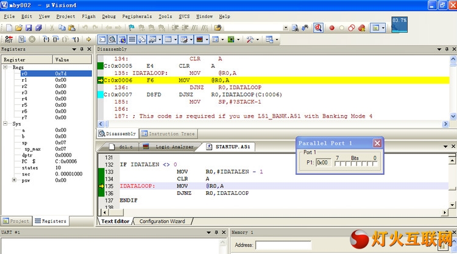Click the New file icon
Screen dimensions: 457x254
tap(9, 28)
